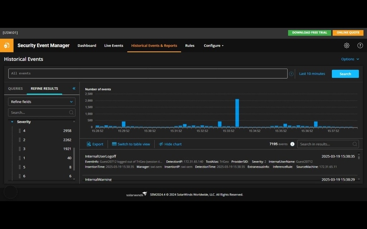Click the Online Quote button
The image size is (367, 229).
(x=348, y=33)
